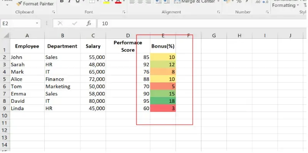The image size is (308, 153).
Task: Apply the red font color A button
Action: [x=118, y=2]
